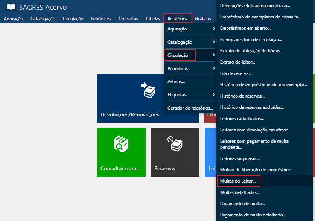Open the Devoluções/Renovações tile icon
This screenshot has height=221, width=315.
148,90
